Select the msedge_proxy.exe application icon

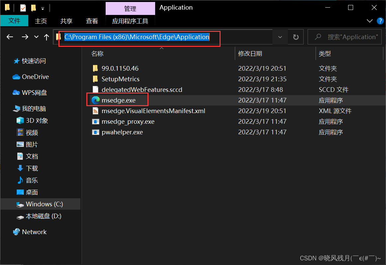(96, 121)
